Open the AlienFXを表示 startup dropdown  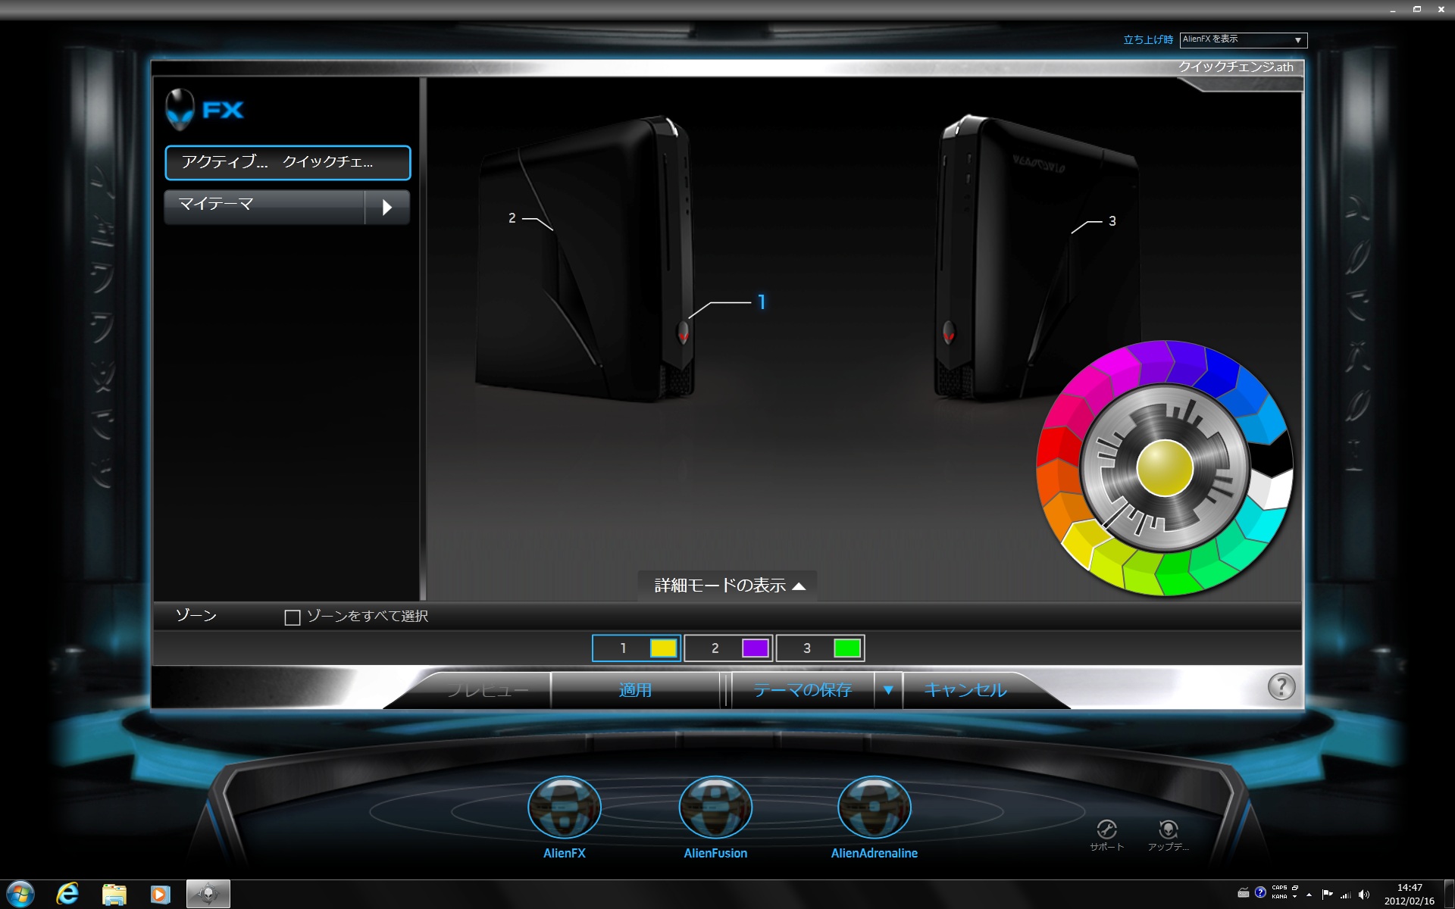[x=1244, y=39]
